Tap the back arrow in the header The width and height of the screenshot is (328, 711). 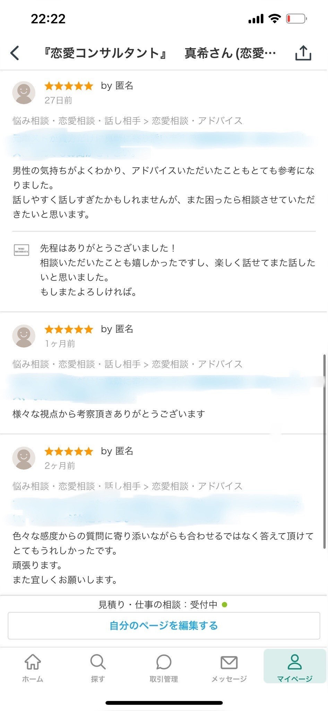tap(15, 53)
